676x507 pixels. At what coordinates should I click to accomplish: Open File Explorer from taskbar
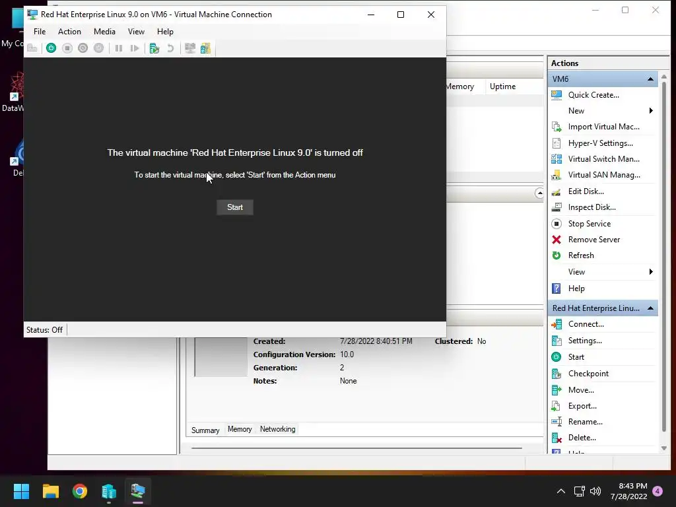click(x=50, y=491)
